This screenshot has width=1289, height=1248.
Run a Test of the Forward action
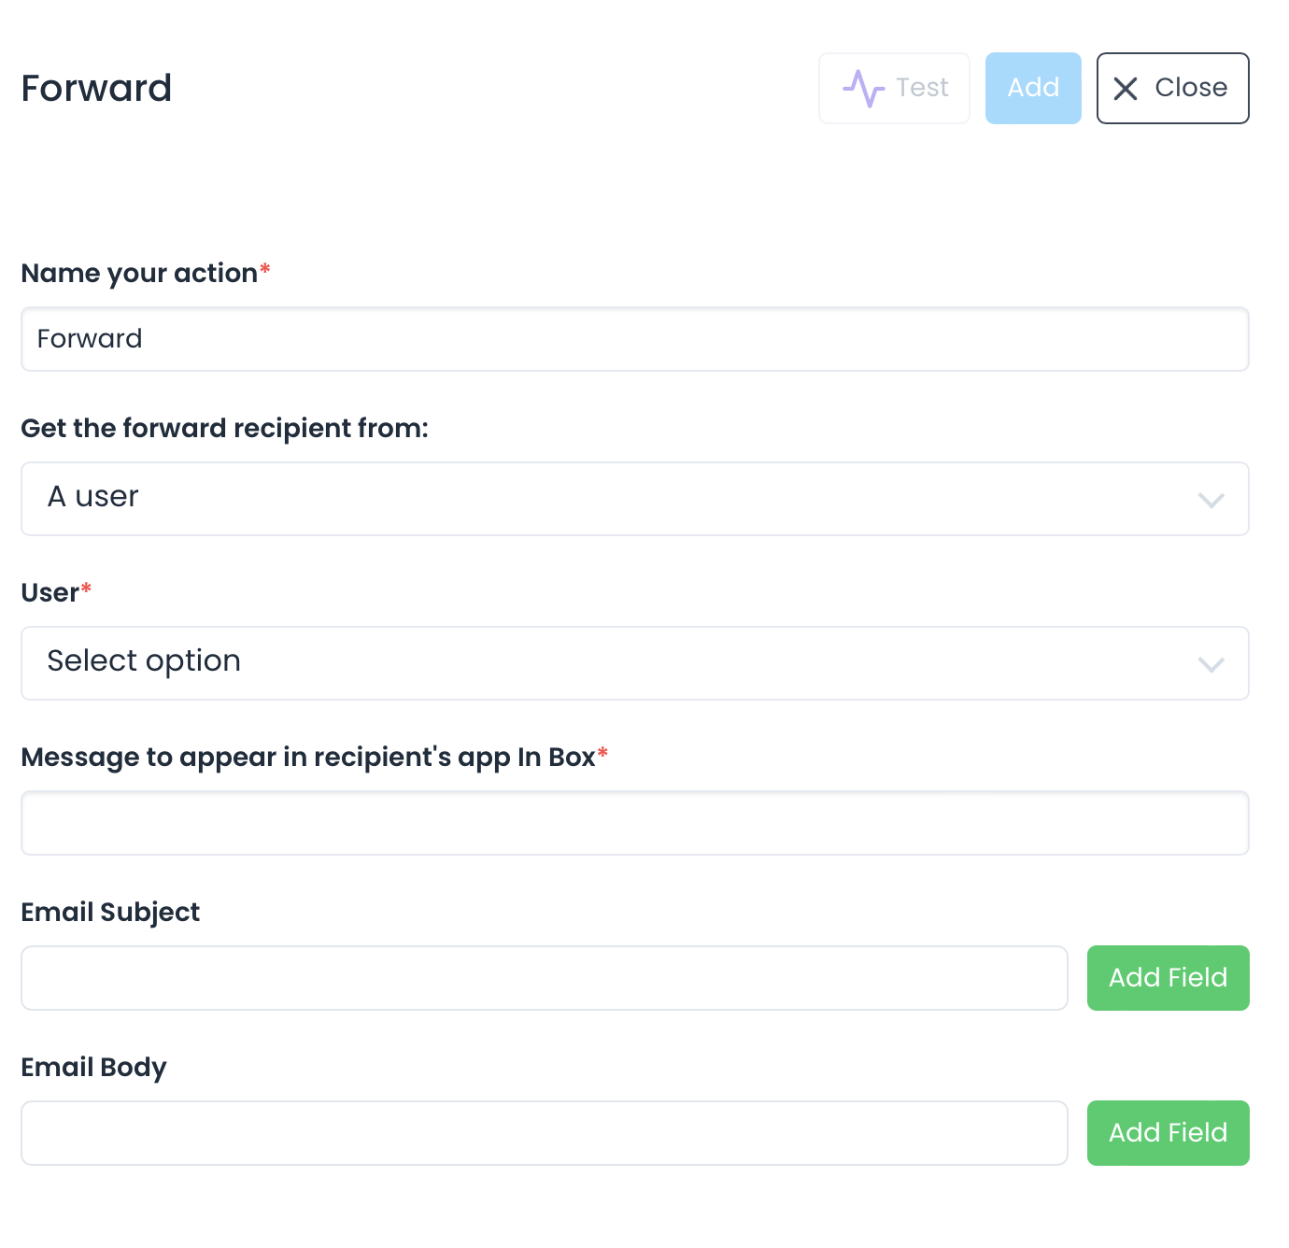coord(893,88)
